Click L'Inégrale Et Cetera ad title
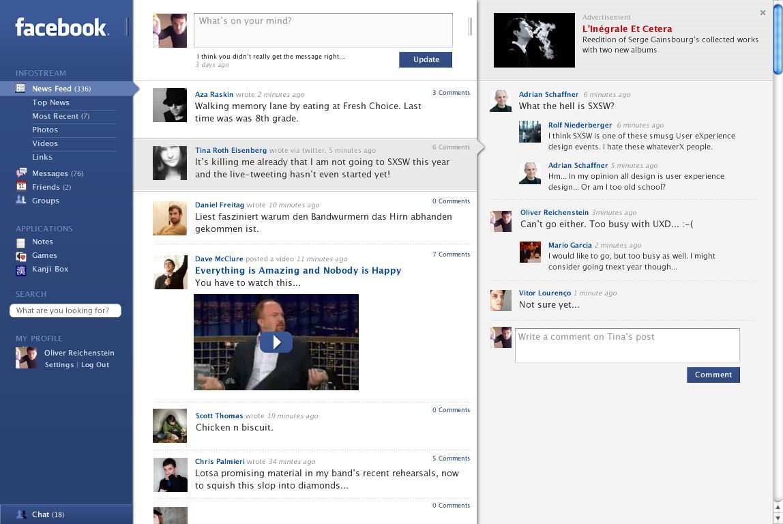This screenshot has height=524, width=783. [x=627, y=29]
